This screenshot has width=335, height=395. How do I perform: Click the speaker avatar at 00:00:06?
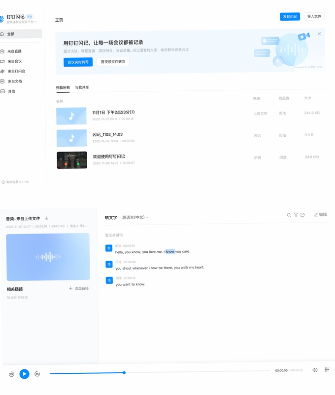tap(109, 264)
